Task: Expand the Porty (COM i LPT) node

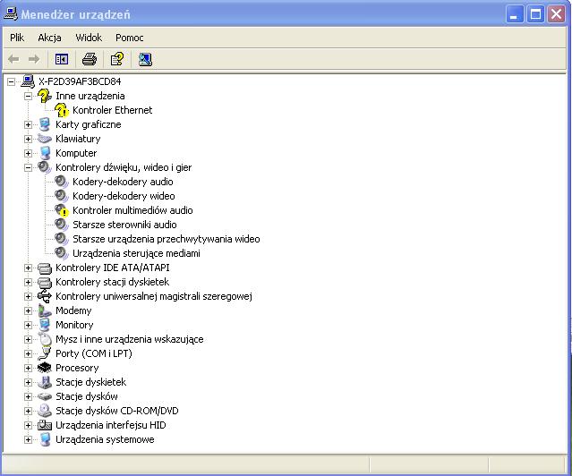Action: tap(29, 353)
